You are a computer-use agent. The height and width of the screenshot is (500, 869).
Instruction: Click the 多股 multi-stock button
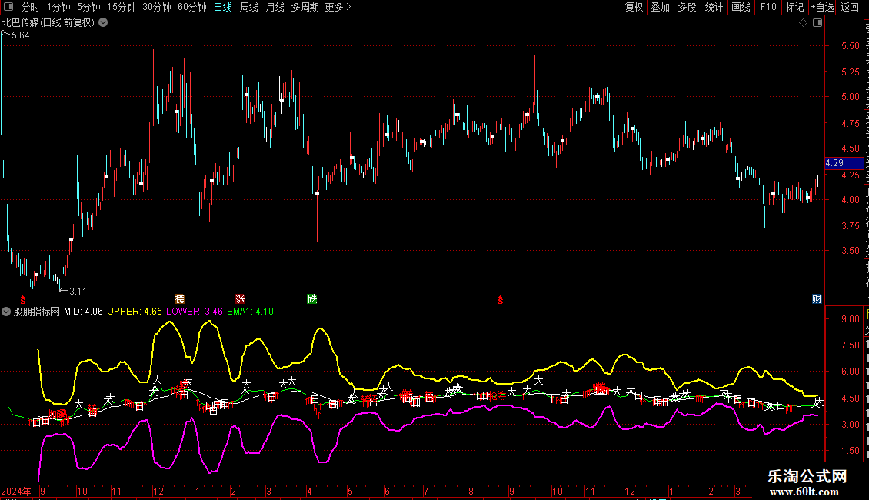pos(687,7)
